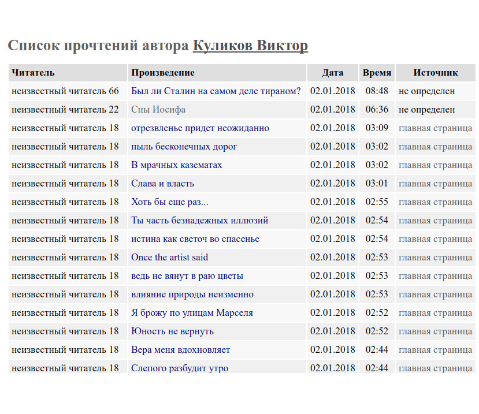
Task: Click time value 02:55
Action: click(x=377, y=202)
